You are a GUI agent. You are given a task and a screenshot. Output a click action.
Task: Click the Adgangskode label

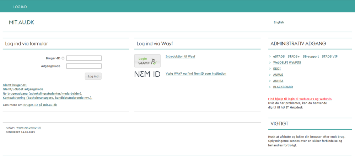50,66
